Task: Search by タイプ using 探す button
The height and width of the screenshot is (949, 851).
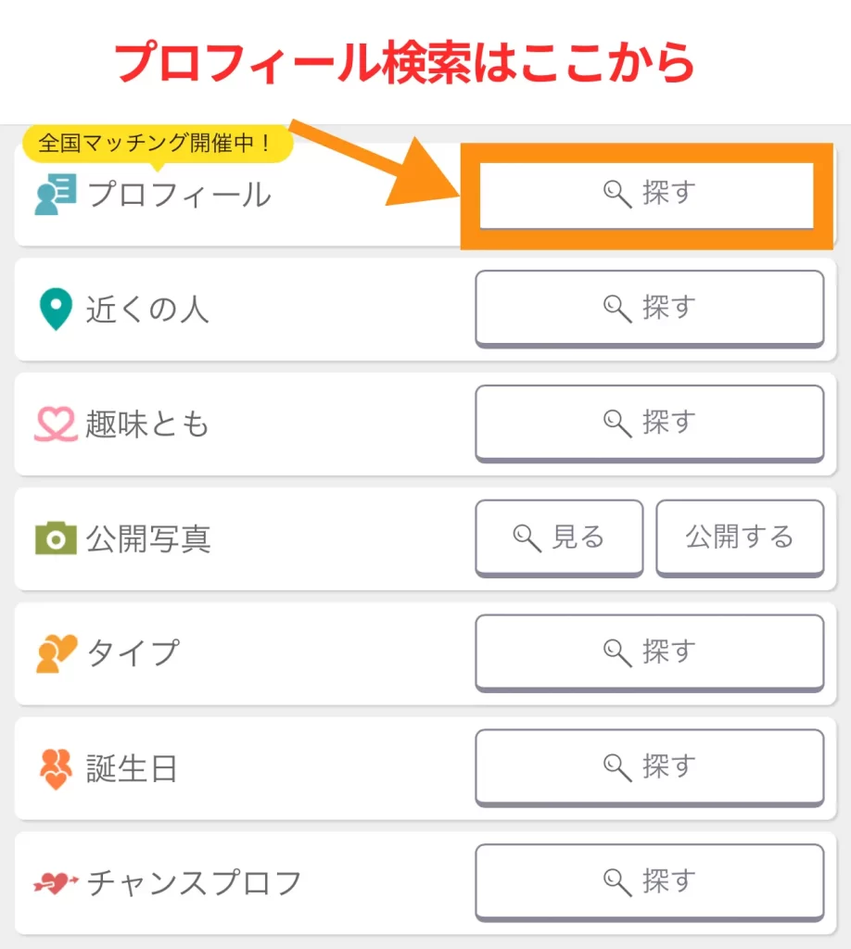Action: tap(649, 652)
